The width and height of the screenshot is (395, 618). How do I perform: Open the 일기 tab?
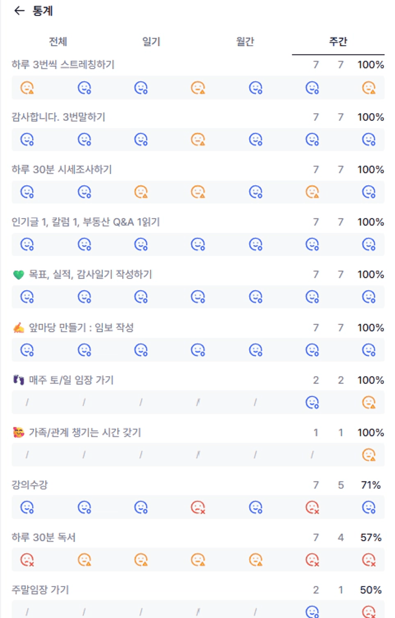[x=151, y=42]
